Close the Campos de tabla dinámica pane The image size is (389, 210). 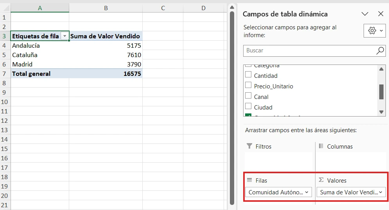click(x=380, y=14)
